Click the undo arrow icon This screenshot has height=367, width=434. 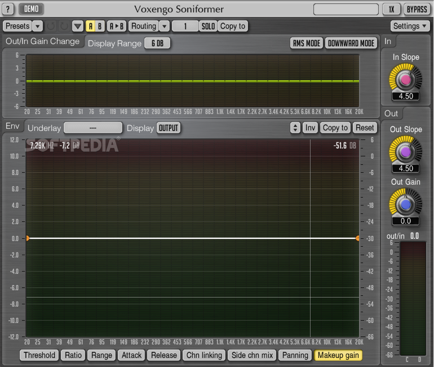[51, 26]
